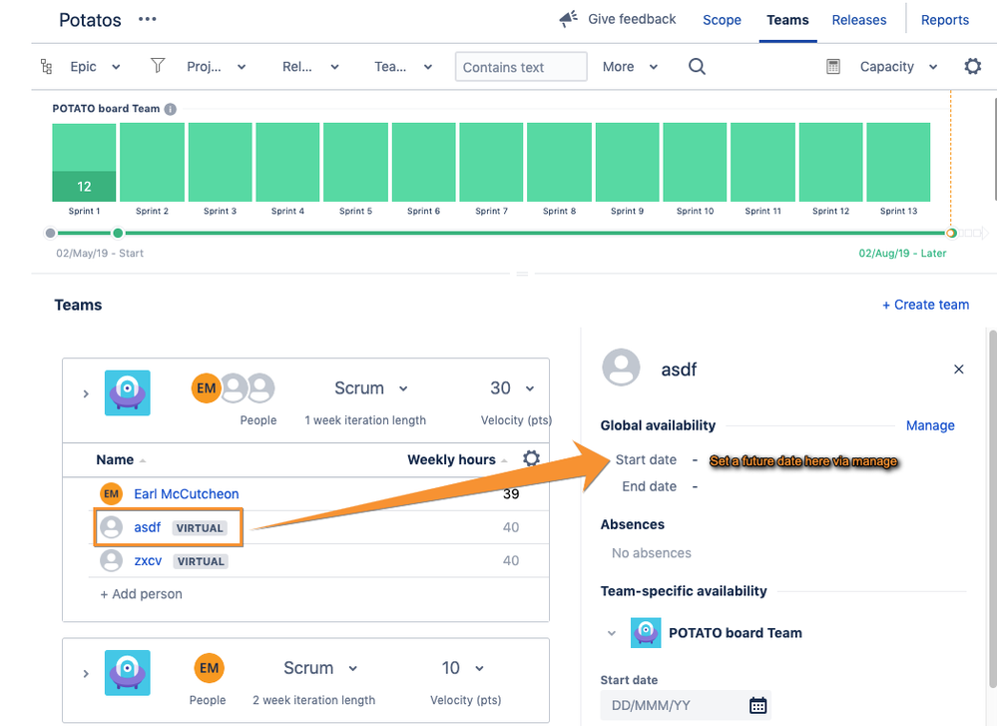
Task: Click the EM avatar in the second team
Action: point(209,668)
